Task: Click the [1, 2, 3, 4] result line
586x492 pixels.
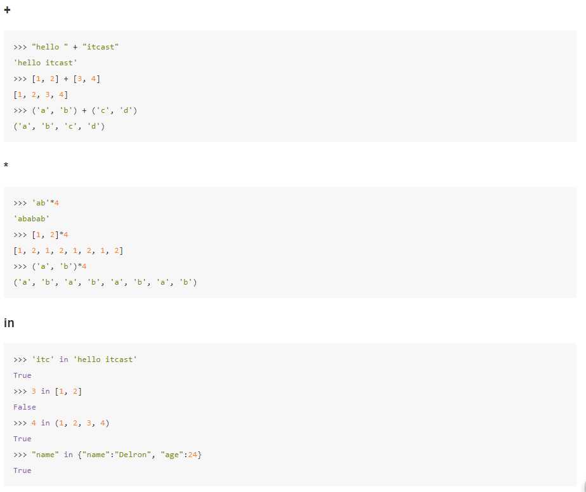Action: coord(41,94)
